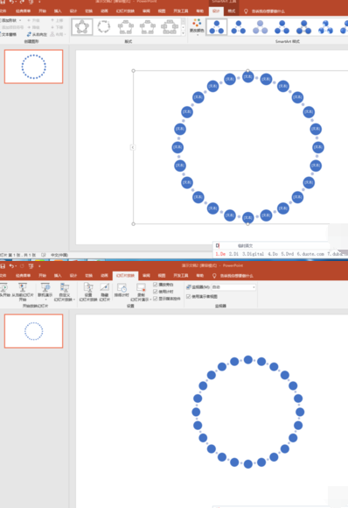Select the slide thumbnail in lower window

click(33, 331)
